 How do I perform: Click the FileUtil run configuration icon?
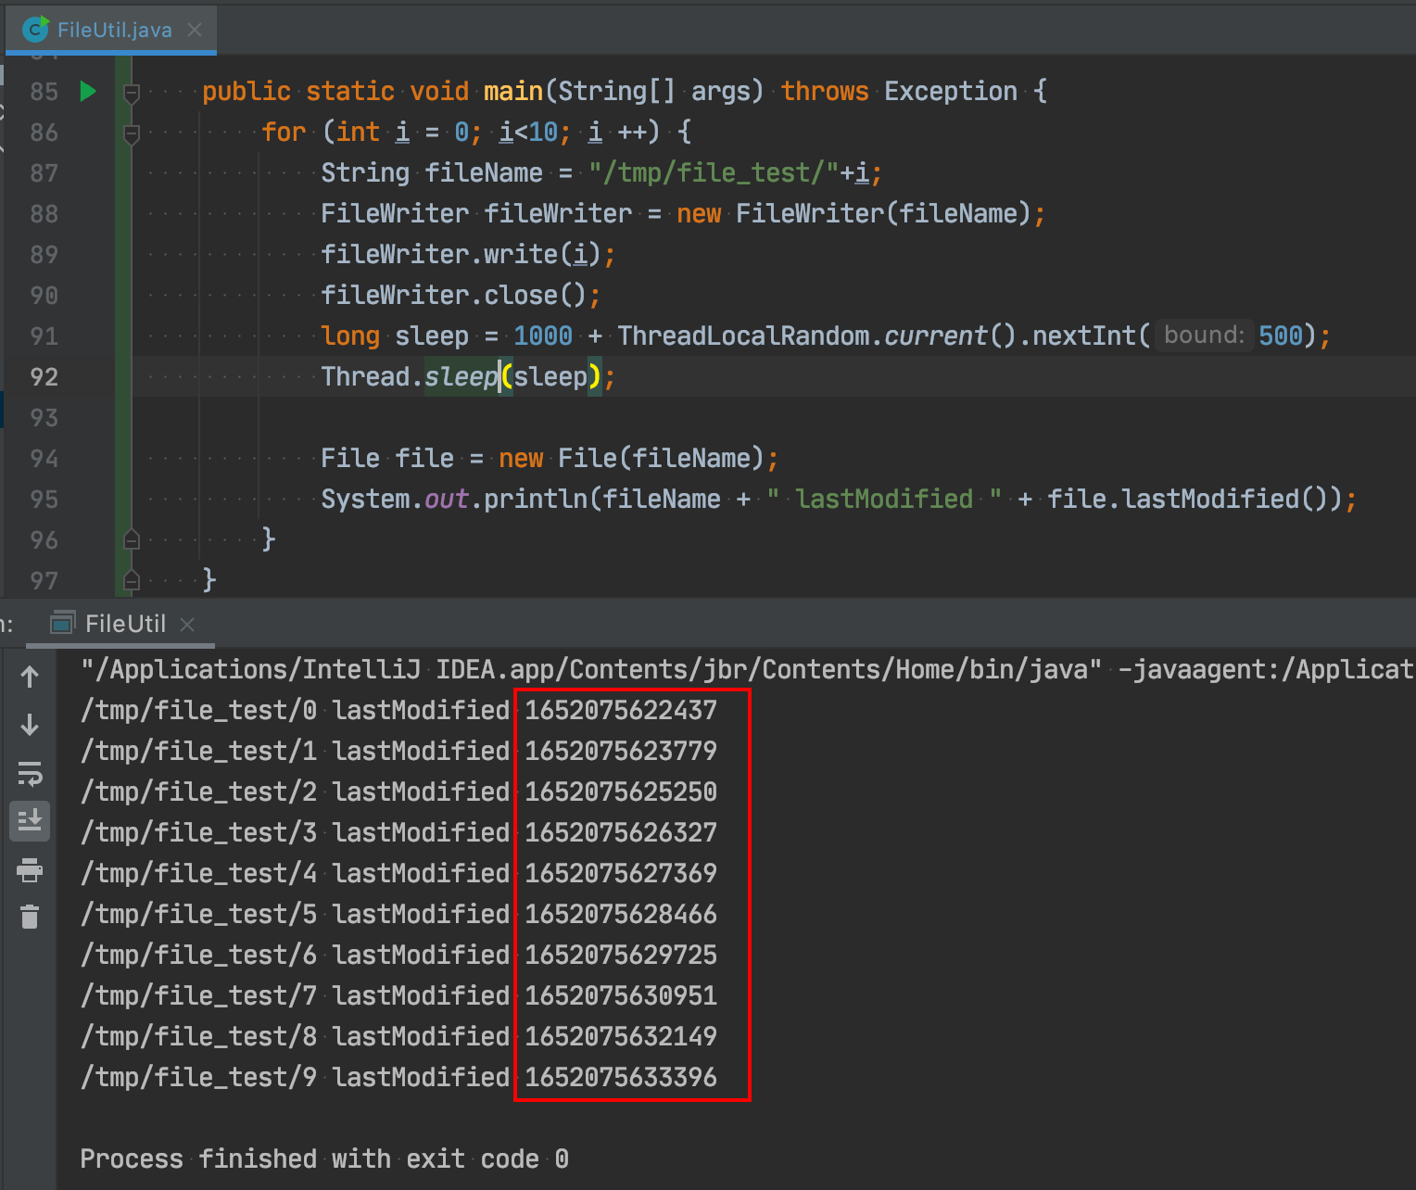62,624
